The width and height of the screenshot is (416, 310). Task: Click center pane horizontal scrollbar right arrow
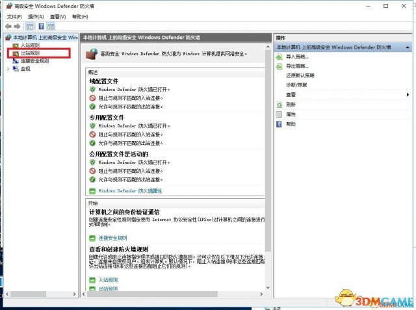[261, 294]
